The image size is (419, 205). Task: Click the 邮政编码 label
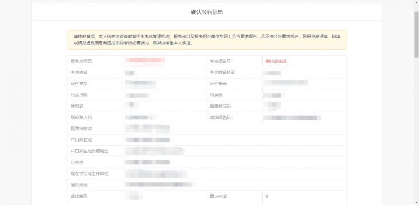click(79, 196)
